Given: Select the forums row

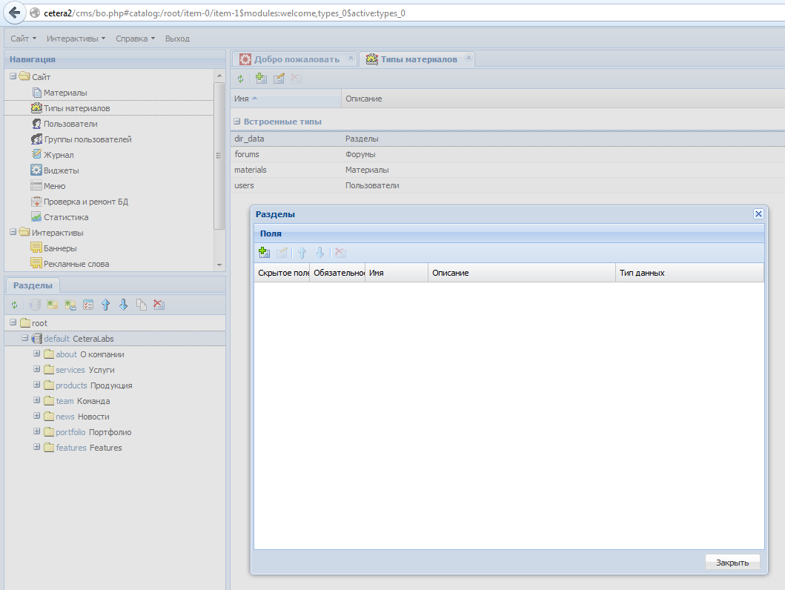Looking at the screenshot, I should [508, 154].
